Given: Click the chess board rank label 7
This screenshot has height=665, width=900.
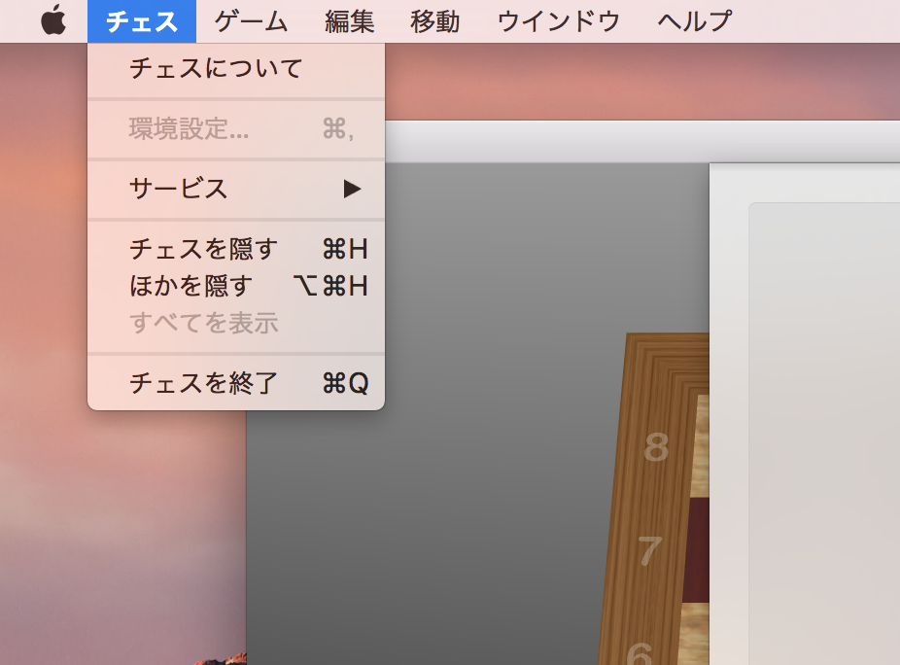Looking at the screenshot, I should [x=650, y=550].
